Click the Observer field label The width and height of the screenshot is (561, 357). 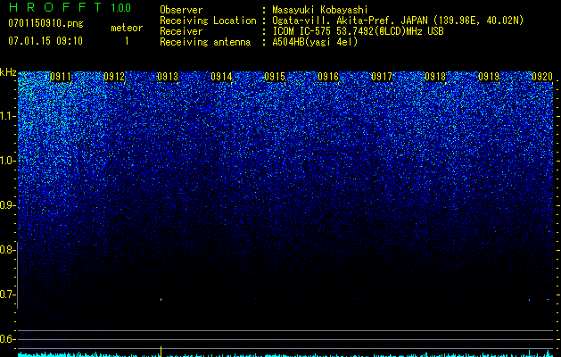[181, 10]
